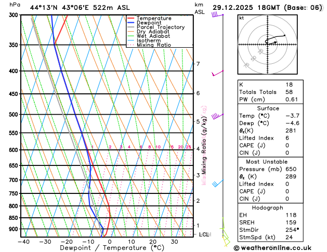
Task: Click the surface Lifted Index value 6
Action: (x=287, y=138)
